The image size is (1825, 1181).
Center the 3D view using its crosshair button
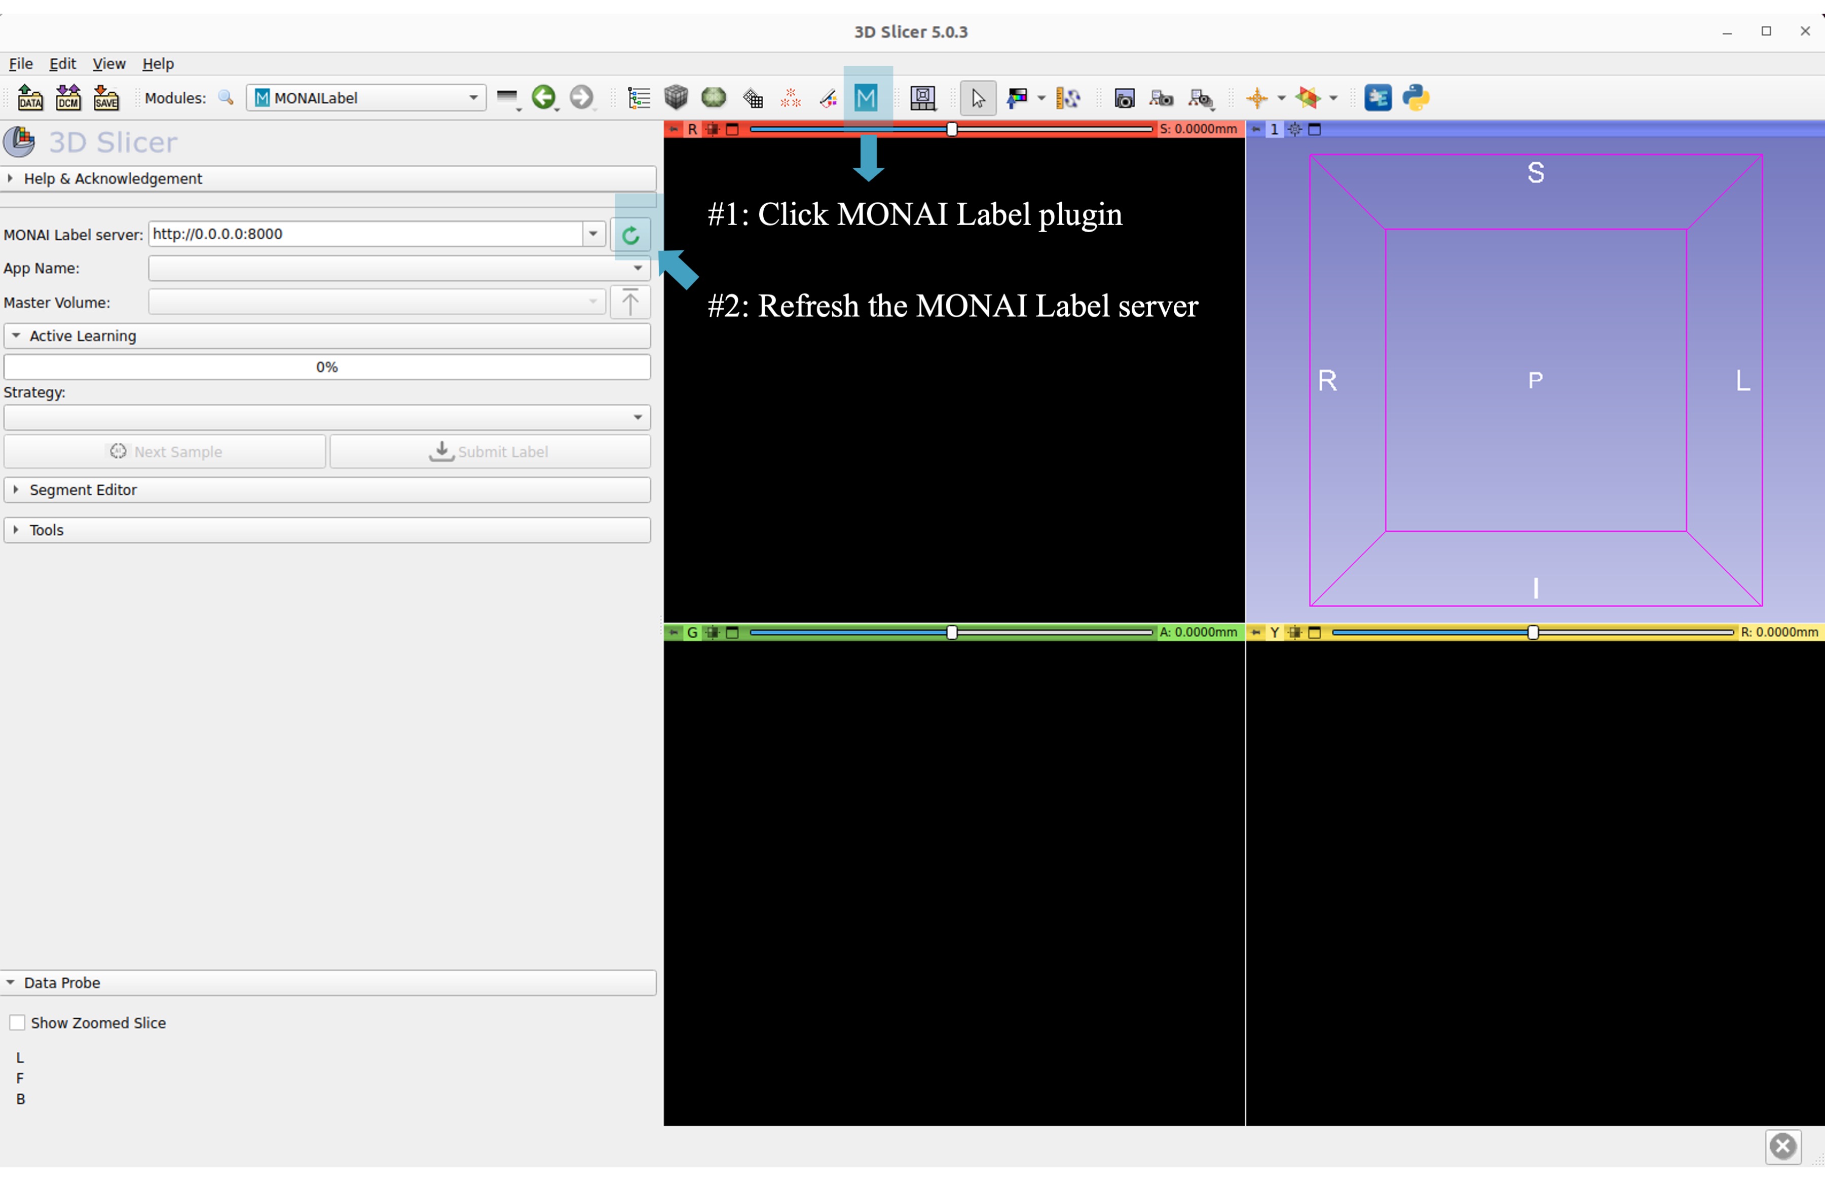point(1295,130)
